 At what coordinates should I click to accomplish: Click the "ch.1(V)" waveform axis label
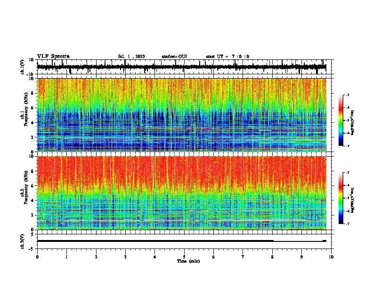point(23,67)
